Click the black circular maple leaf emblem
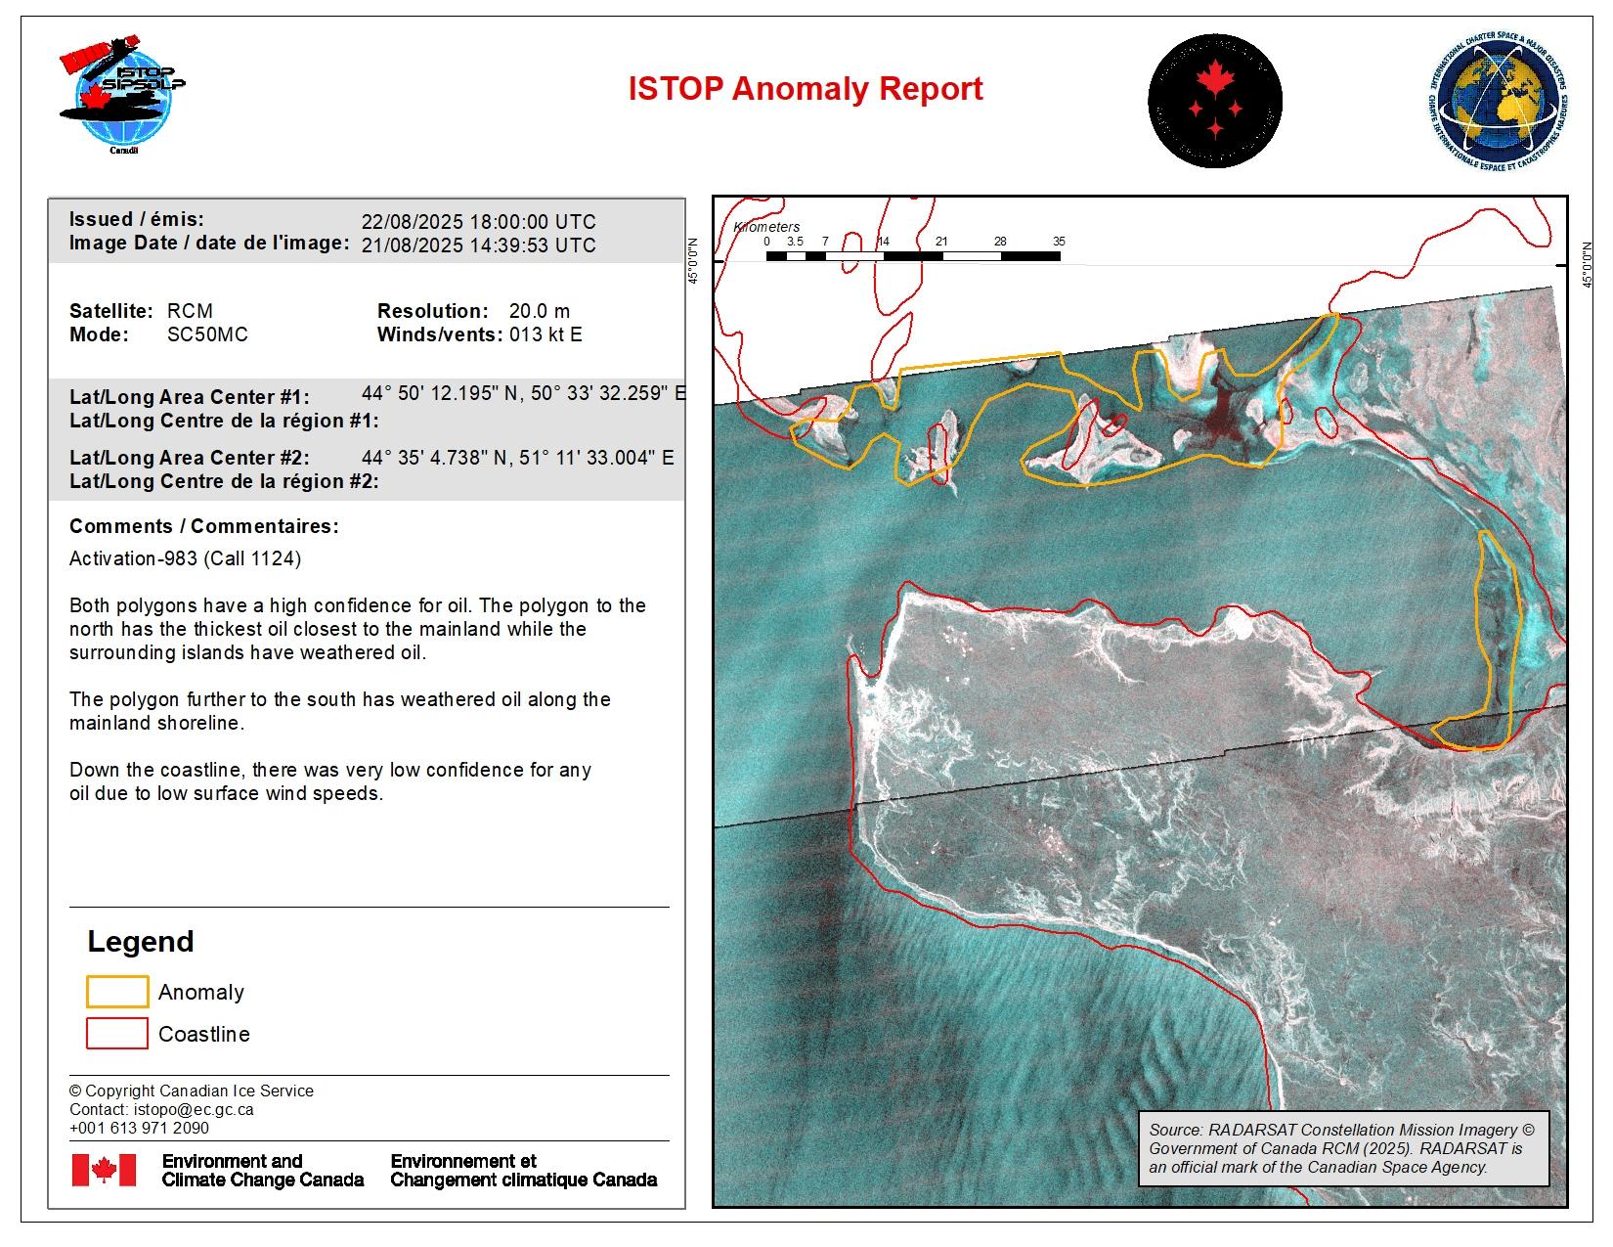Image resolution: width=1613 pixels, height=1247 pixels. tap(1214, 101)
